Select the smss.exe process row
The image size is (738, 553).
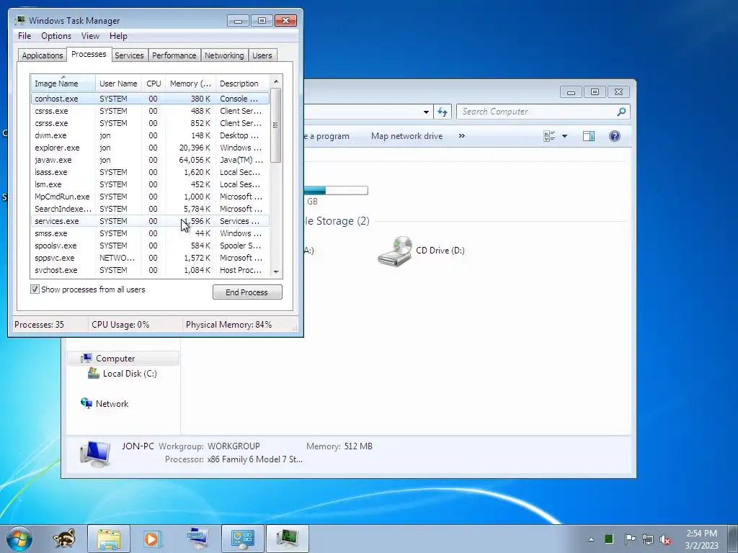(x=150, y=233)
